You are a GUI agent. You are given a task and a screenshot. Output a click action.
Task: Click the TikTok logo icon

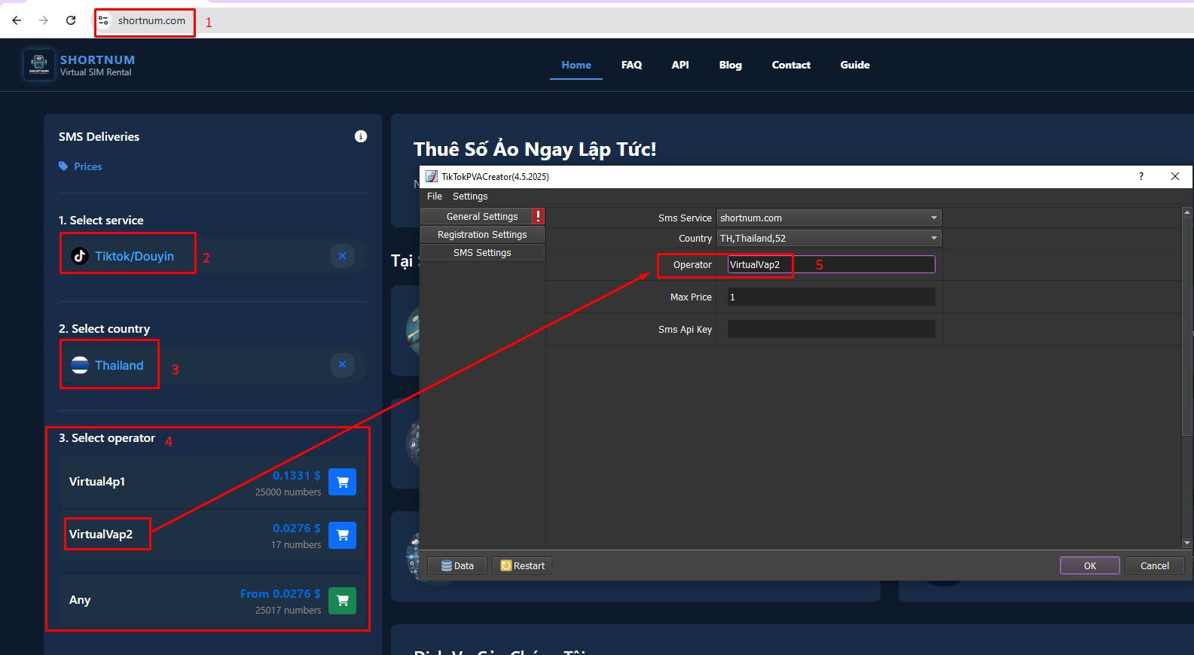pos(80,256)
